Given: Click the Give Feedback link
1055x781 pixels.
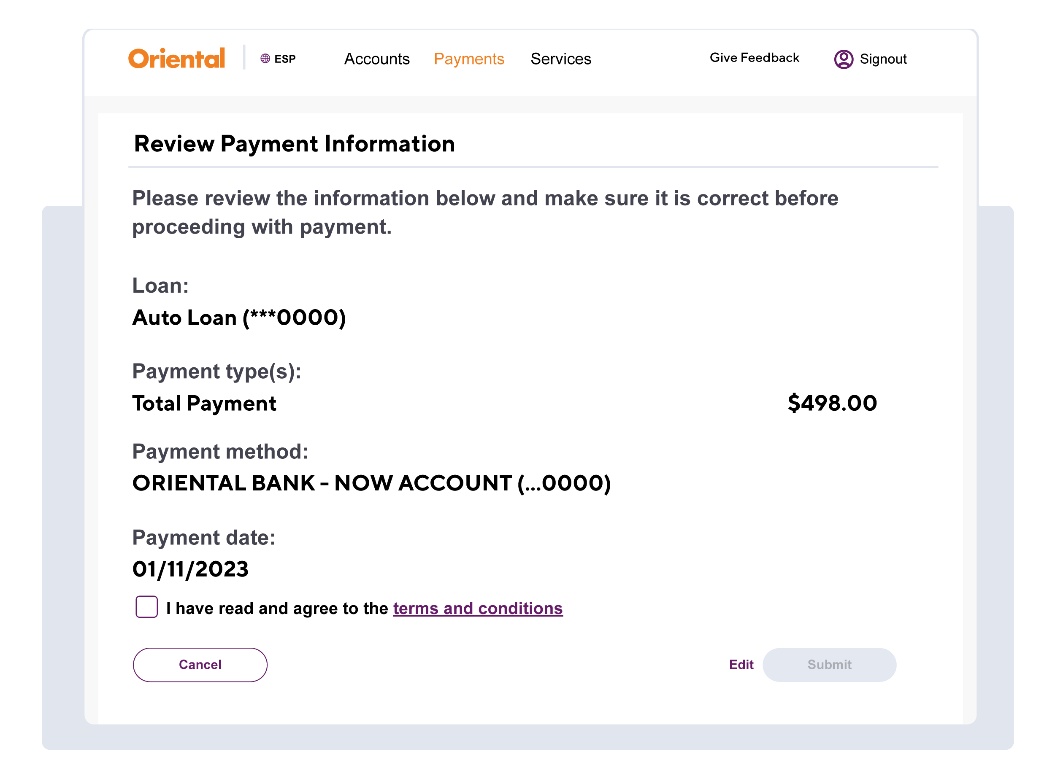Looking at the screenshot, I should pyautogui.click(x=754, y=58).
